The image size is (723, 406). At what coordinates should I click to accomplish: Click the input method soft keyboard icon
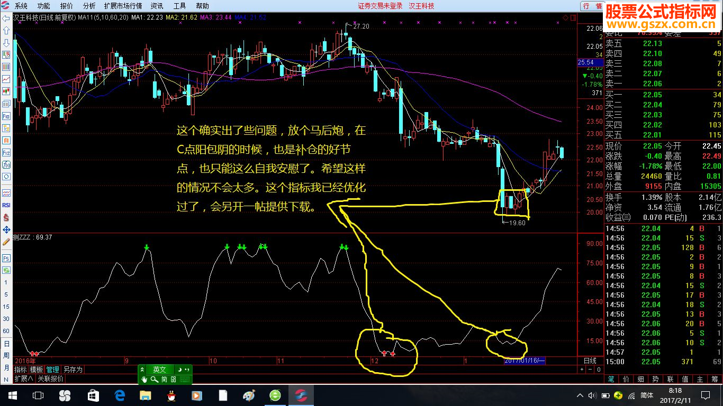(185, 379)
